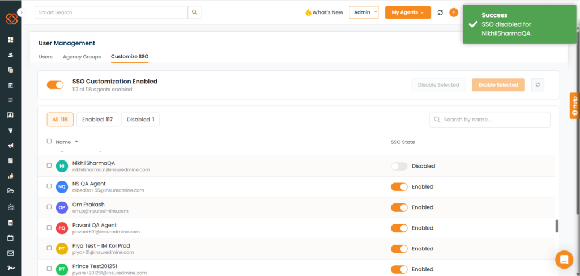The height and width of the screenshot is (276, 580).
Task: Open the bank building icon in sidebar
Action: (x=10, y=85)
